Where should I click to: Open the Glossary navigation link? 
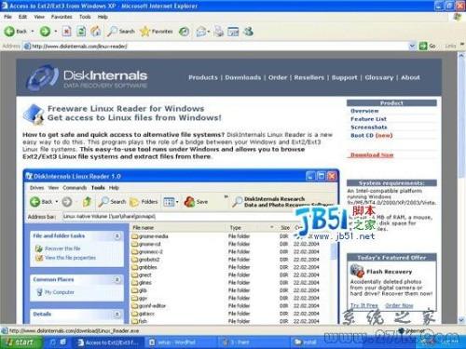[x=379, y=77]
